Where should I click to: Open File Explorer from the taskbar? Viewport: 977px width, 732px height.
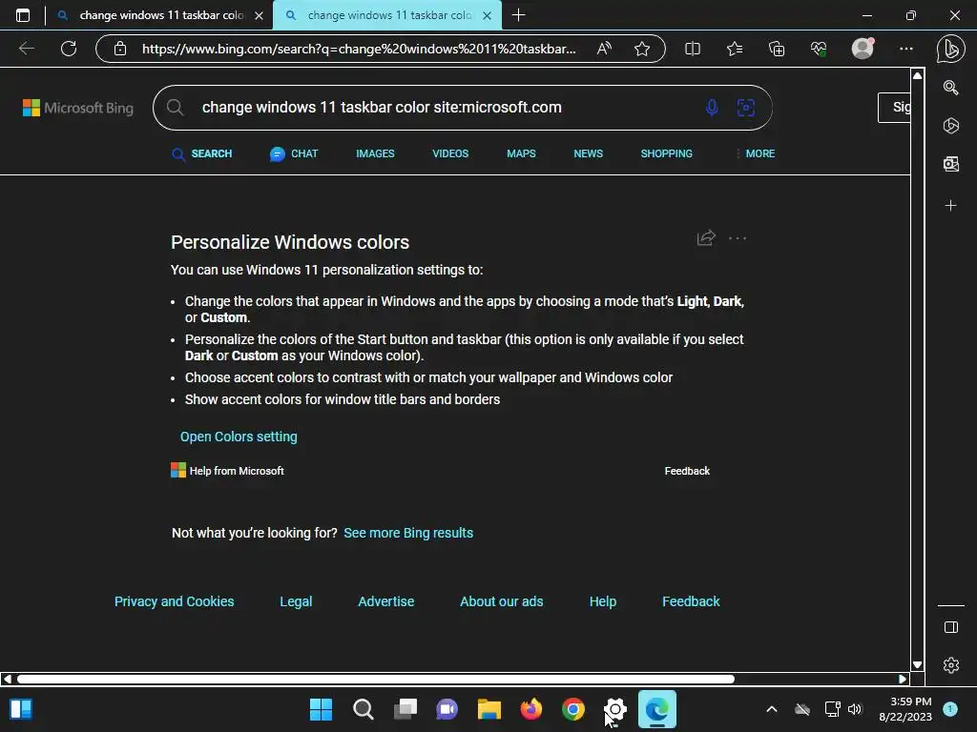(489, 709)
